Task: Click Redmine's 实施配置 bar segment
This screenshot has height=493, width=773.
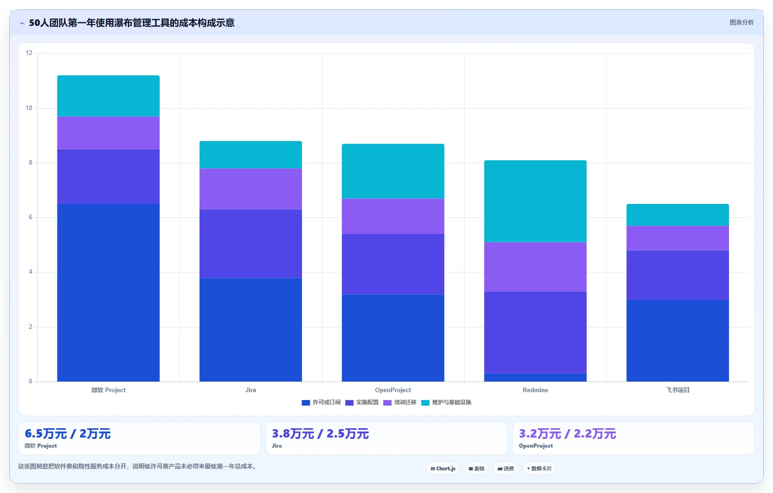Action: (535, 333)
